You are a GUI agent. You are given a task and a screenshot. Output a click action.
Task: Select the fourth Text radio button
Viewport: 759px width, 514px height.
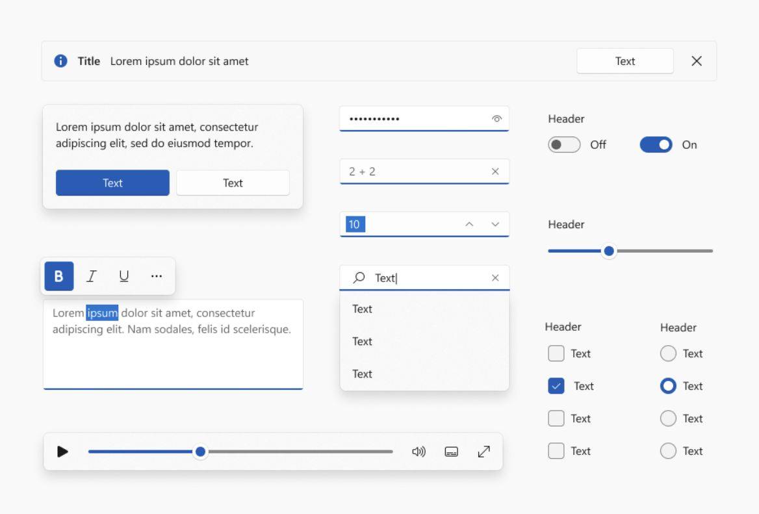tap(668, 450)
